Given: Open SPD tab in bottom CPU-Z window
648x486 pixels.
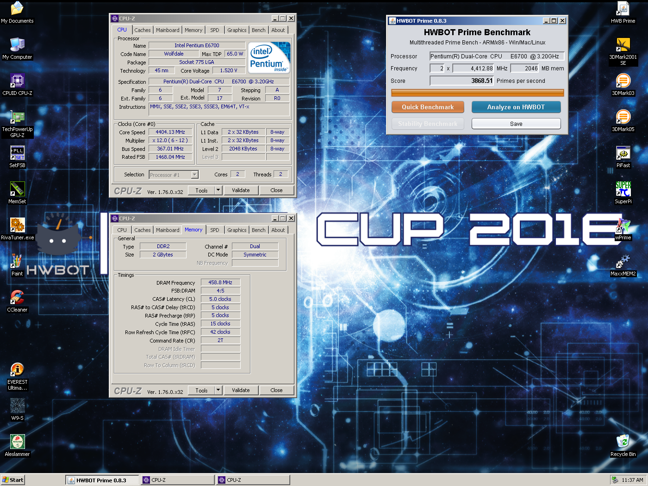Looking at the screenshot, I should [214, 230].
